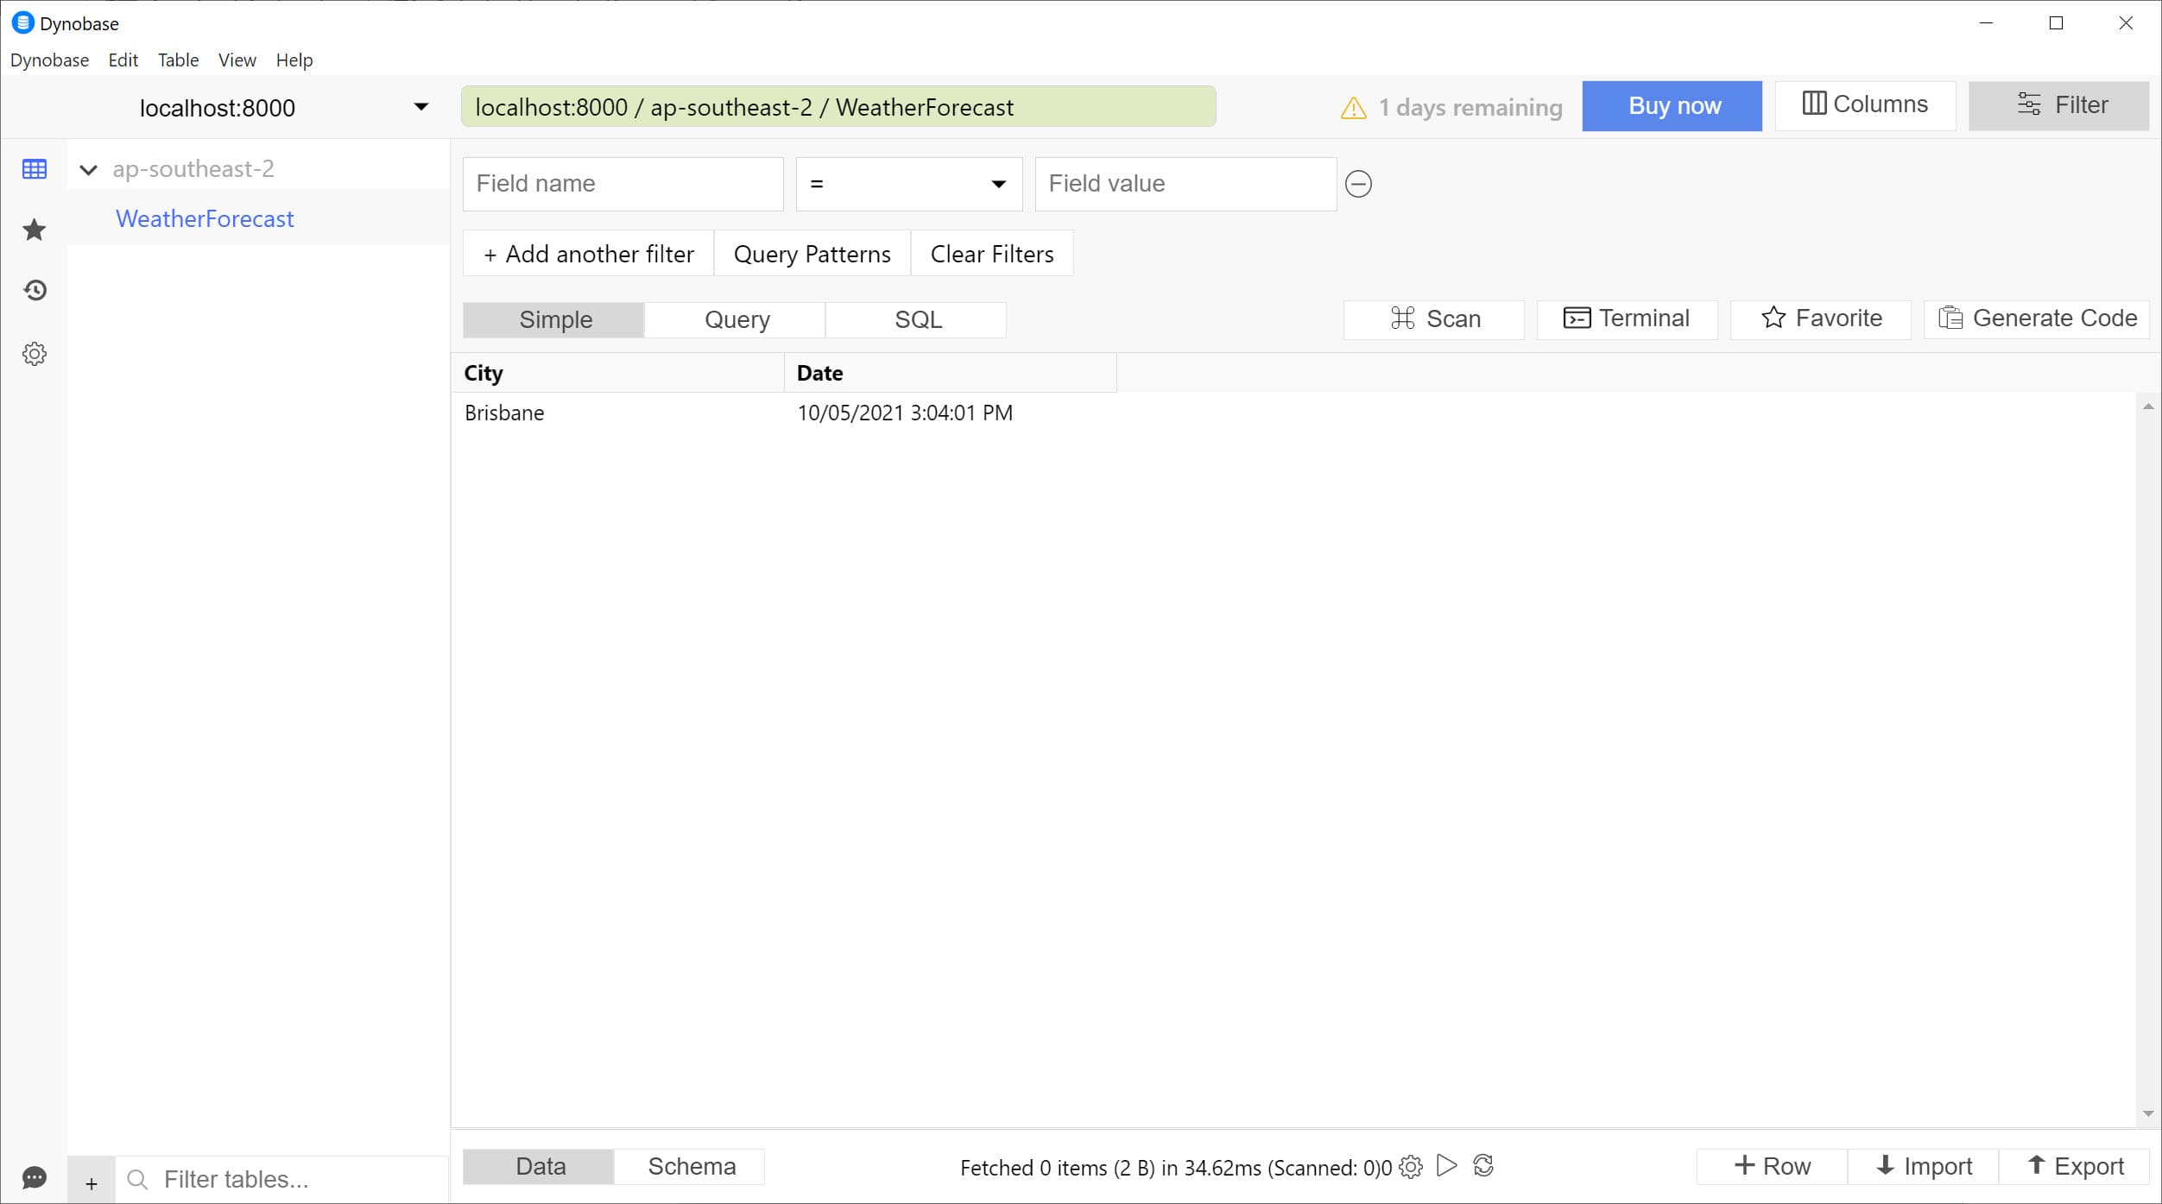The width and height of the screenshot is (2162, 1204).
Task: Click the Starred favorites icon in sidebar
Action: coord(35,230)
